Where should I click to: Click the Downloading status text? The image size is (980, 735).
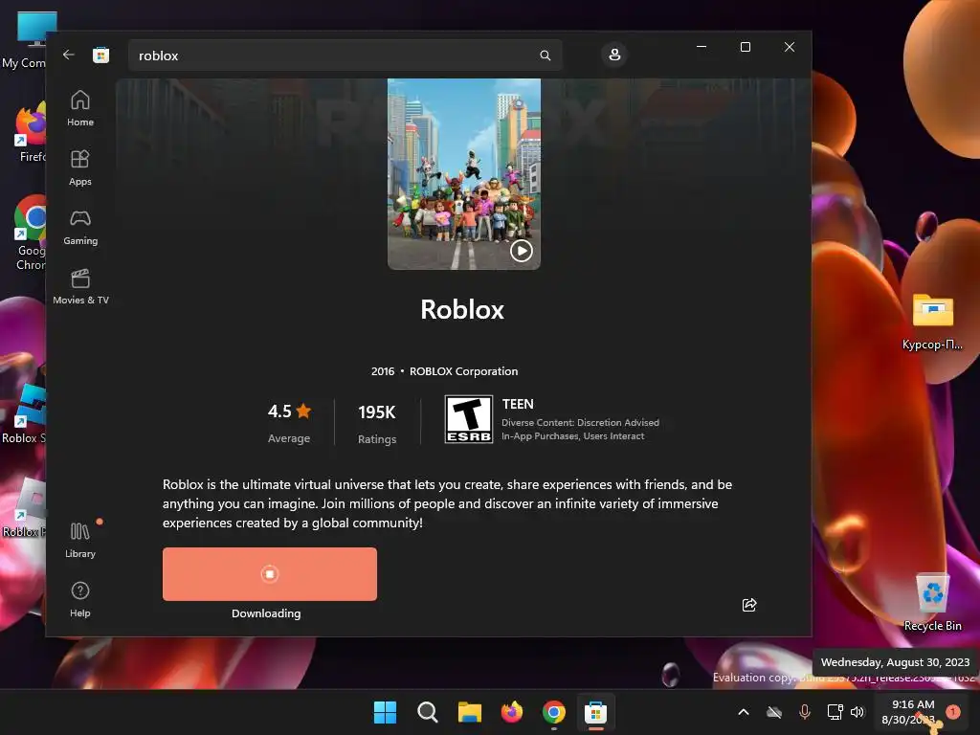(x=266, y=613)
